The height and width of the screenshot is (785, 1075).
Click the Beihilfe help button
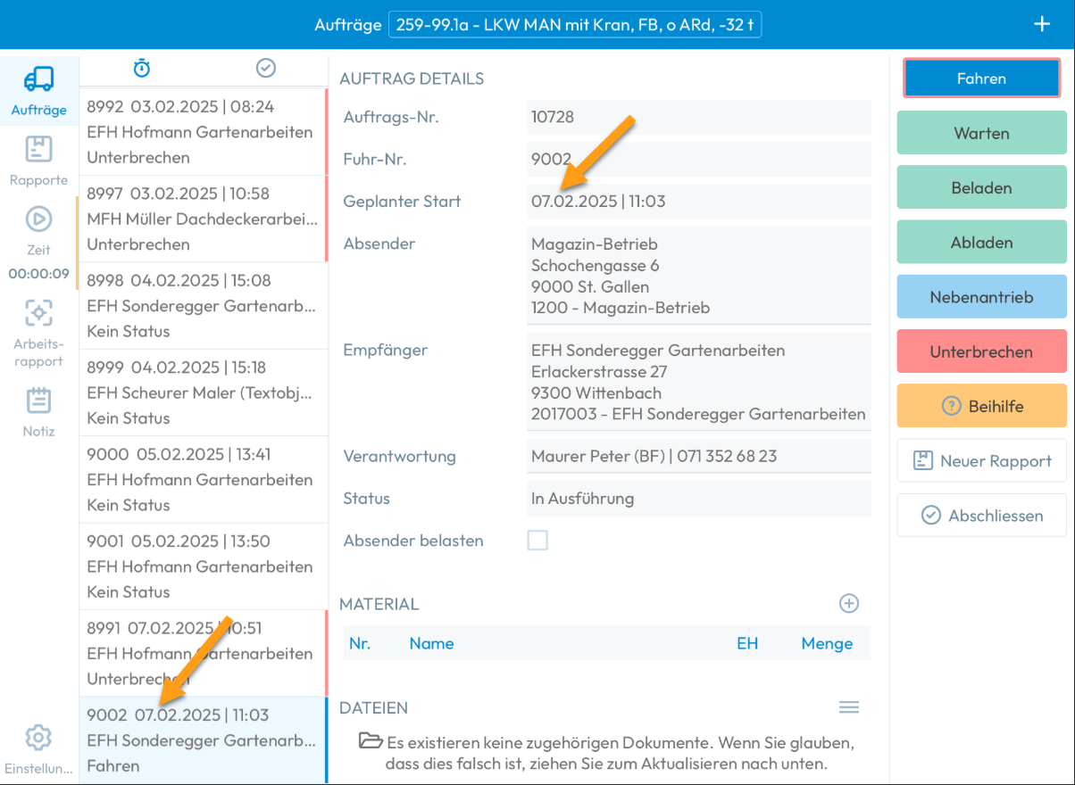[981, 407]
